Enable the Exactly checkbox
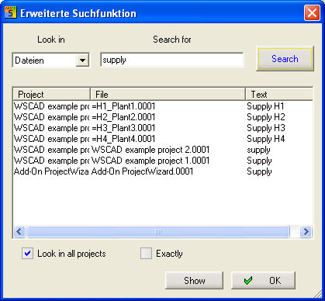 click(x=146, y=254)
